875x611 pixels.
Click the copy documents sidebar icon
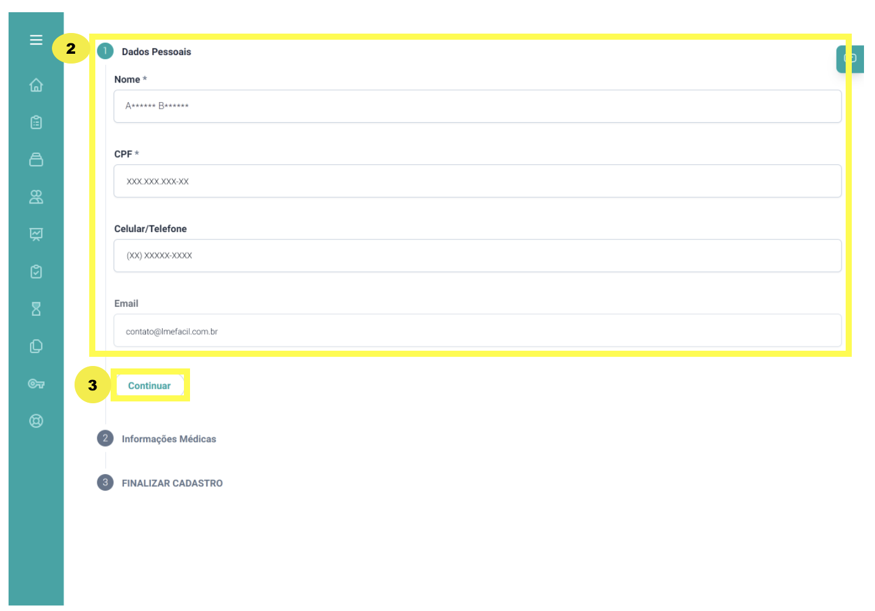coord(36,346)
